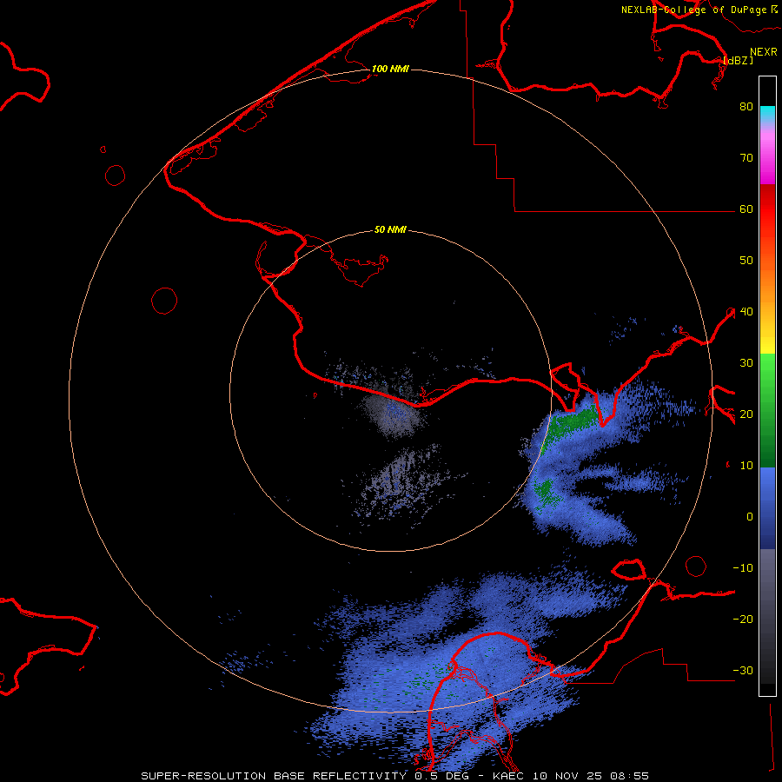Select the 30 value on dBZ scale
Image resolution: width=782 pixels, height=782 pixels.
[x=746, y=362]
